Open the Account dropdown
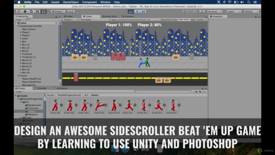This screenshot has height=155, width=275. pyautogui.click(x=215, y=12)
